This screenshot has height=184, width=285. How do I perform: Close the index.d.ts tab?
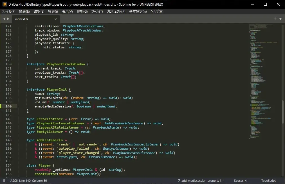(x=55, y=19)
